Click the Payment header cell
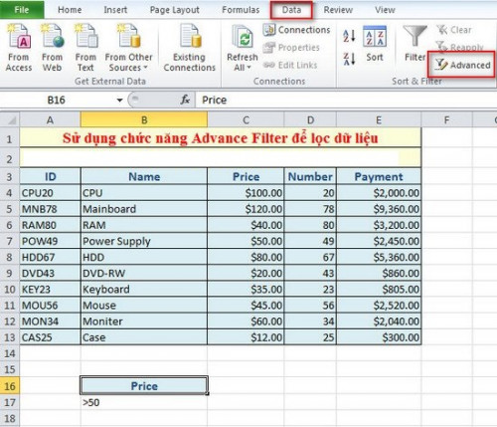 pos(379,176)
